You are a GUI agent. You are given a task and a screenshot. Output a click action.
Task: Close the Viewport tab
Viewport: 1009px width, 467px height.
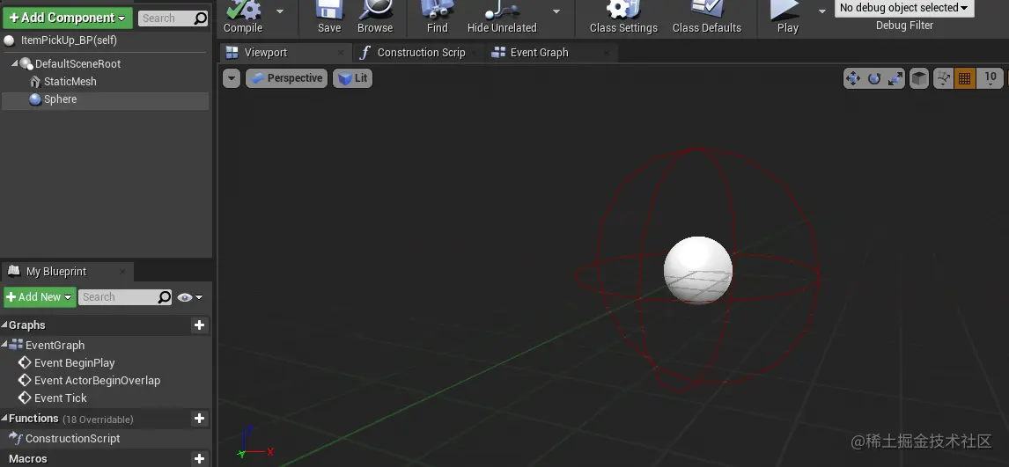(341, 53)
